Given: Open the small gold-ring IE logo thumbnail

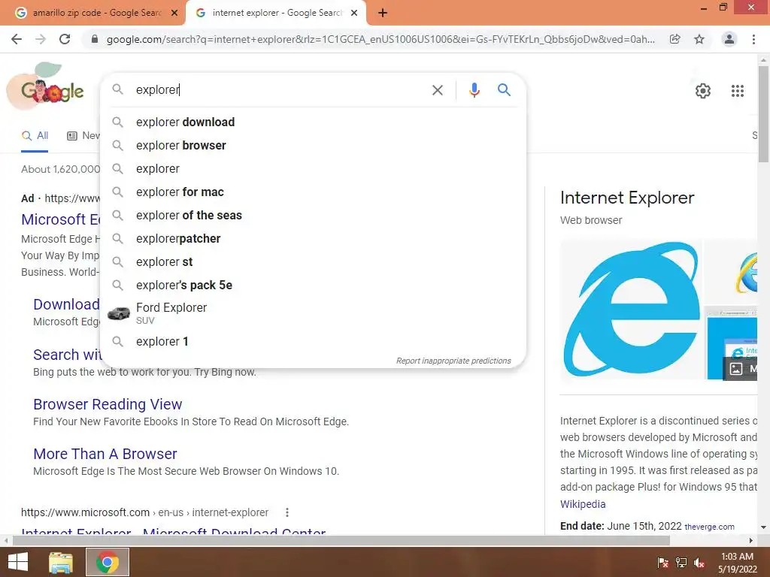Looking at the screenshot, I should [x=731, y=272].
